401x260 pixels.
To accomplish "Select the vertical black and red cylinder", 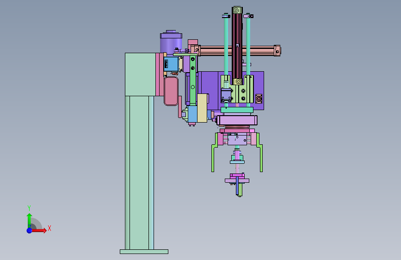I will pyautogui.click(x=237, y=46).
